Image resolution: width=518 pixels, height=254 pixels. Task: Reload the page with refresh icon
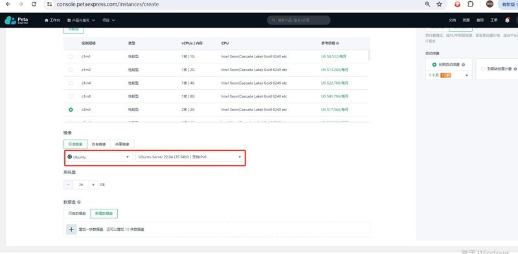[34, 5]
